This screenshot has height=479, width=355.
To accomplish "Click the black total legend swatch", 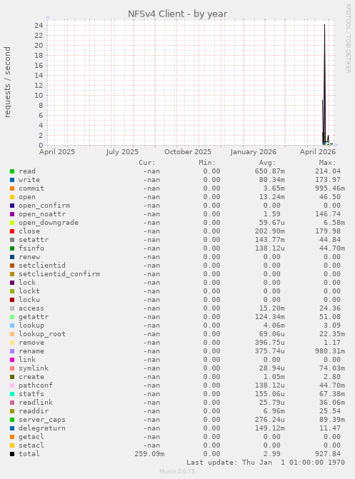I will 12,454.
